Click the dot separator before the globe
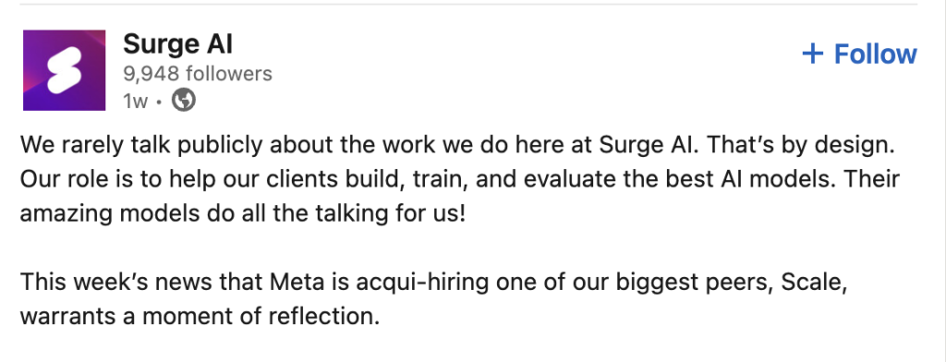The width and height of the screenshot is (946, 362). click(x=159, y=102)
